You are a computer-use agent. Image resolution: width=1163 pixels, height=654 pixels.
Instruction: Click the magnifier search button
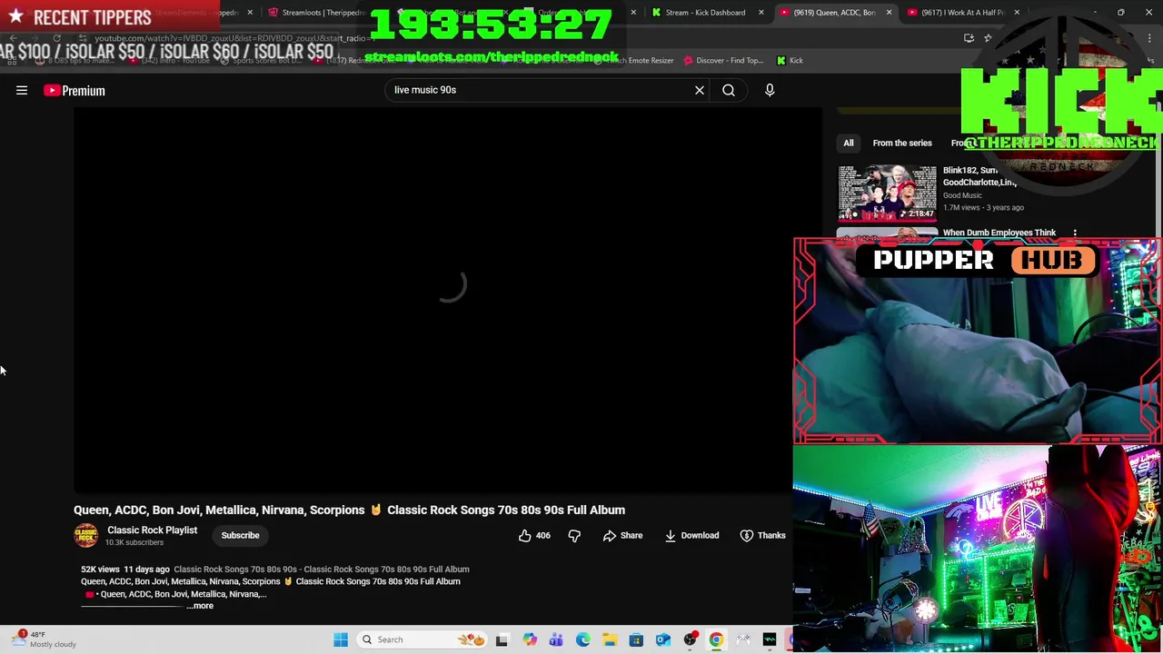729,90
